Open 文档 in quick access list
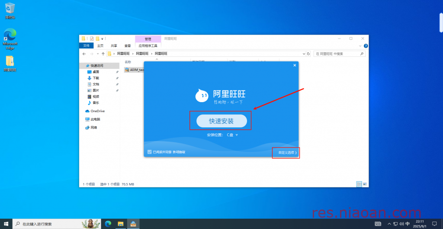443x229 pixels. pos(96,84)
